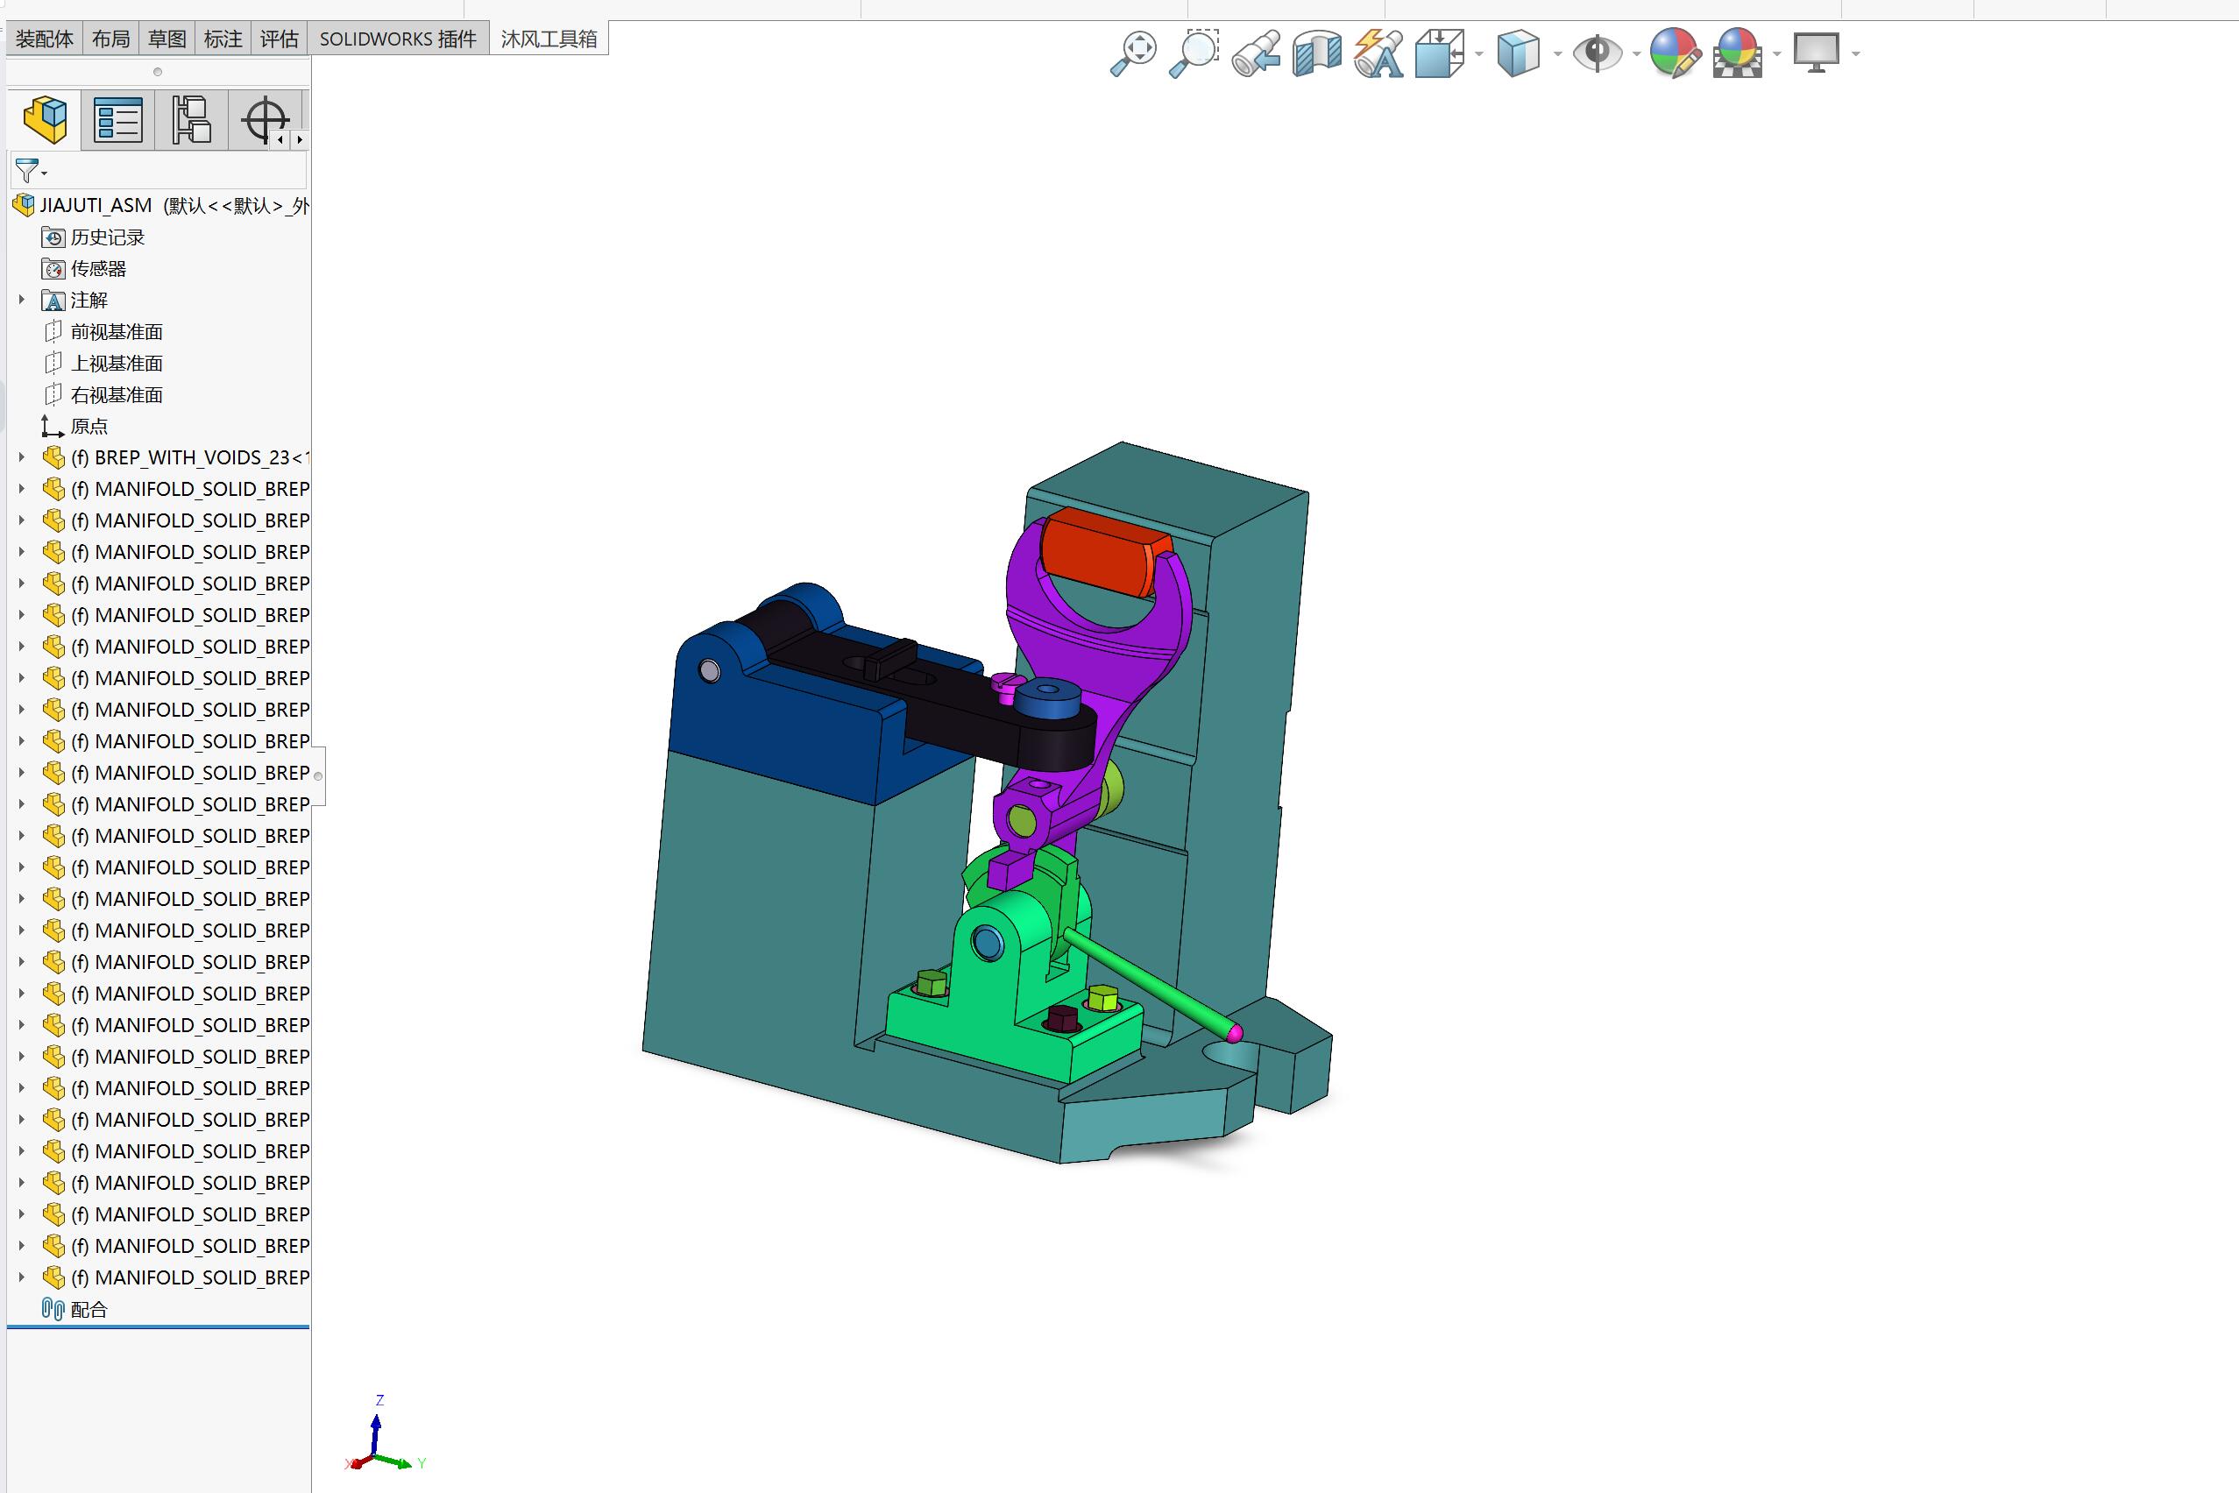This screenshot has width=2239, height=1493.
Task: Click the Apply Scene icon
Action: (x=1737, y=53)
